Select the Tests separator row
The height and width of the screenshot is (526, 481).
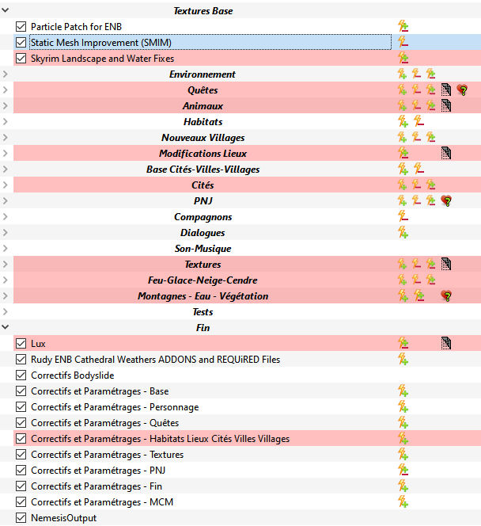(x=203, y=312)
